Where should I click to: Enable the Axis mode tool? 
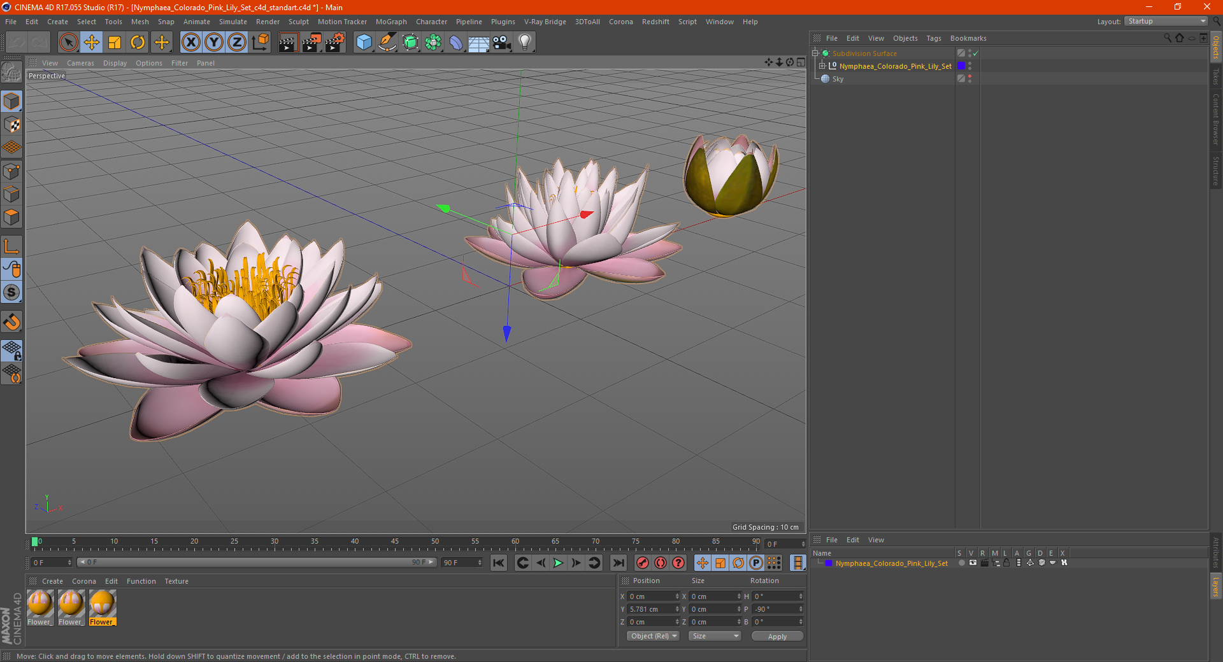coord(11,246)
